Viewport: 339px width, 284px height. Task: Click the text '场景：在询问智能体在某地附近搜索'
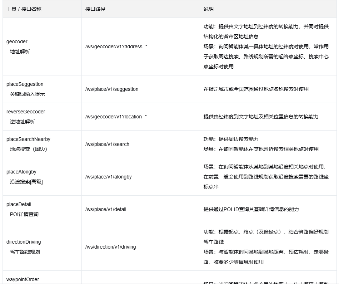point(261,149)
